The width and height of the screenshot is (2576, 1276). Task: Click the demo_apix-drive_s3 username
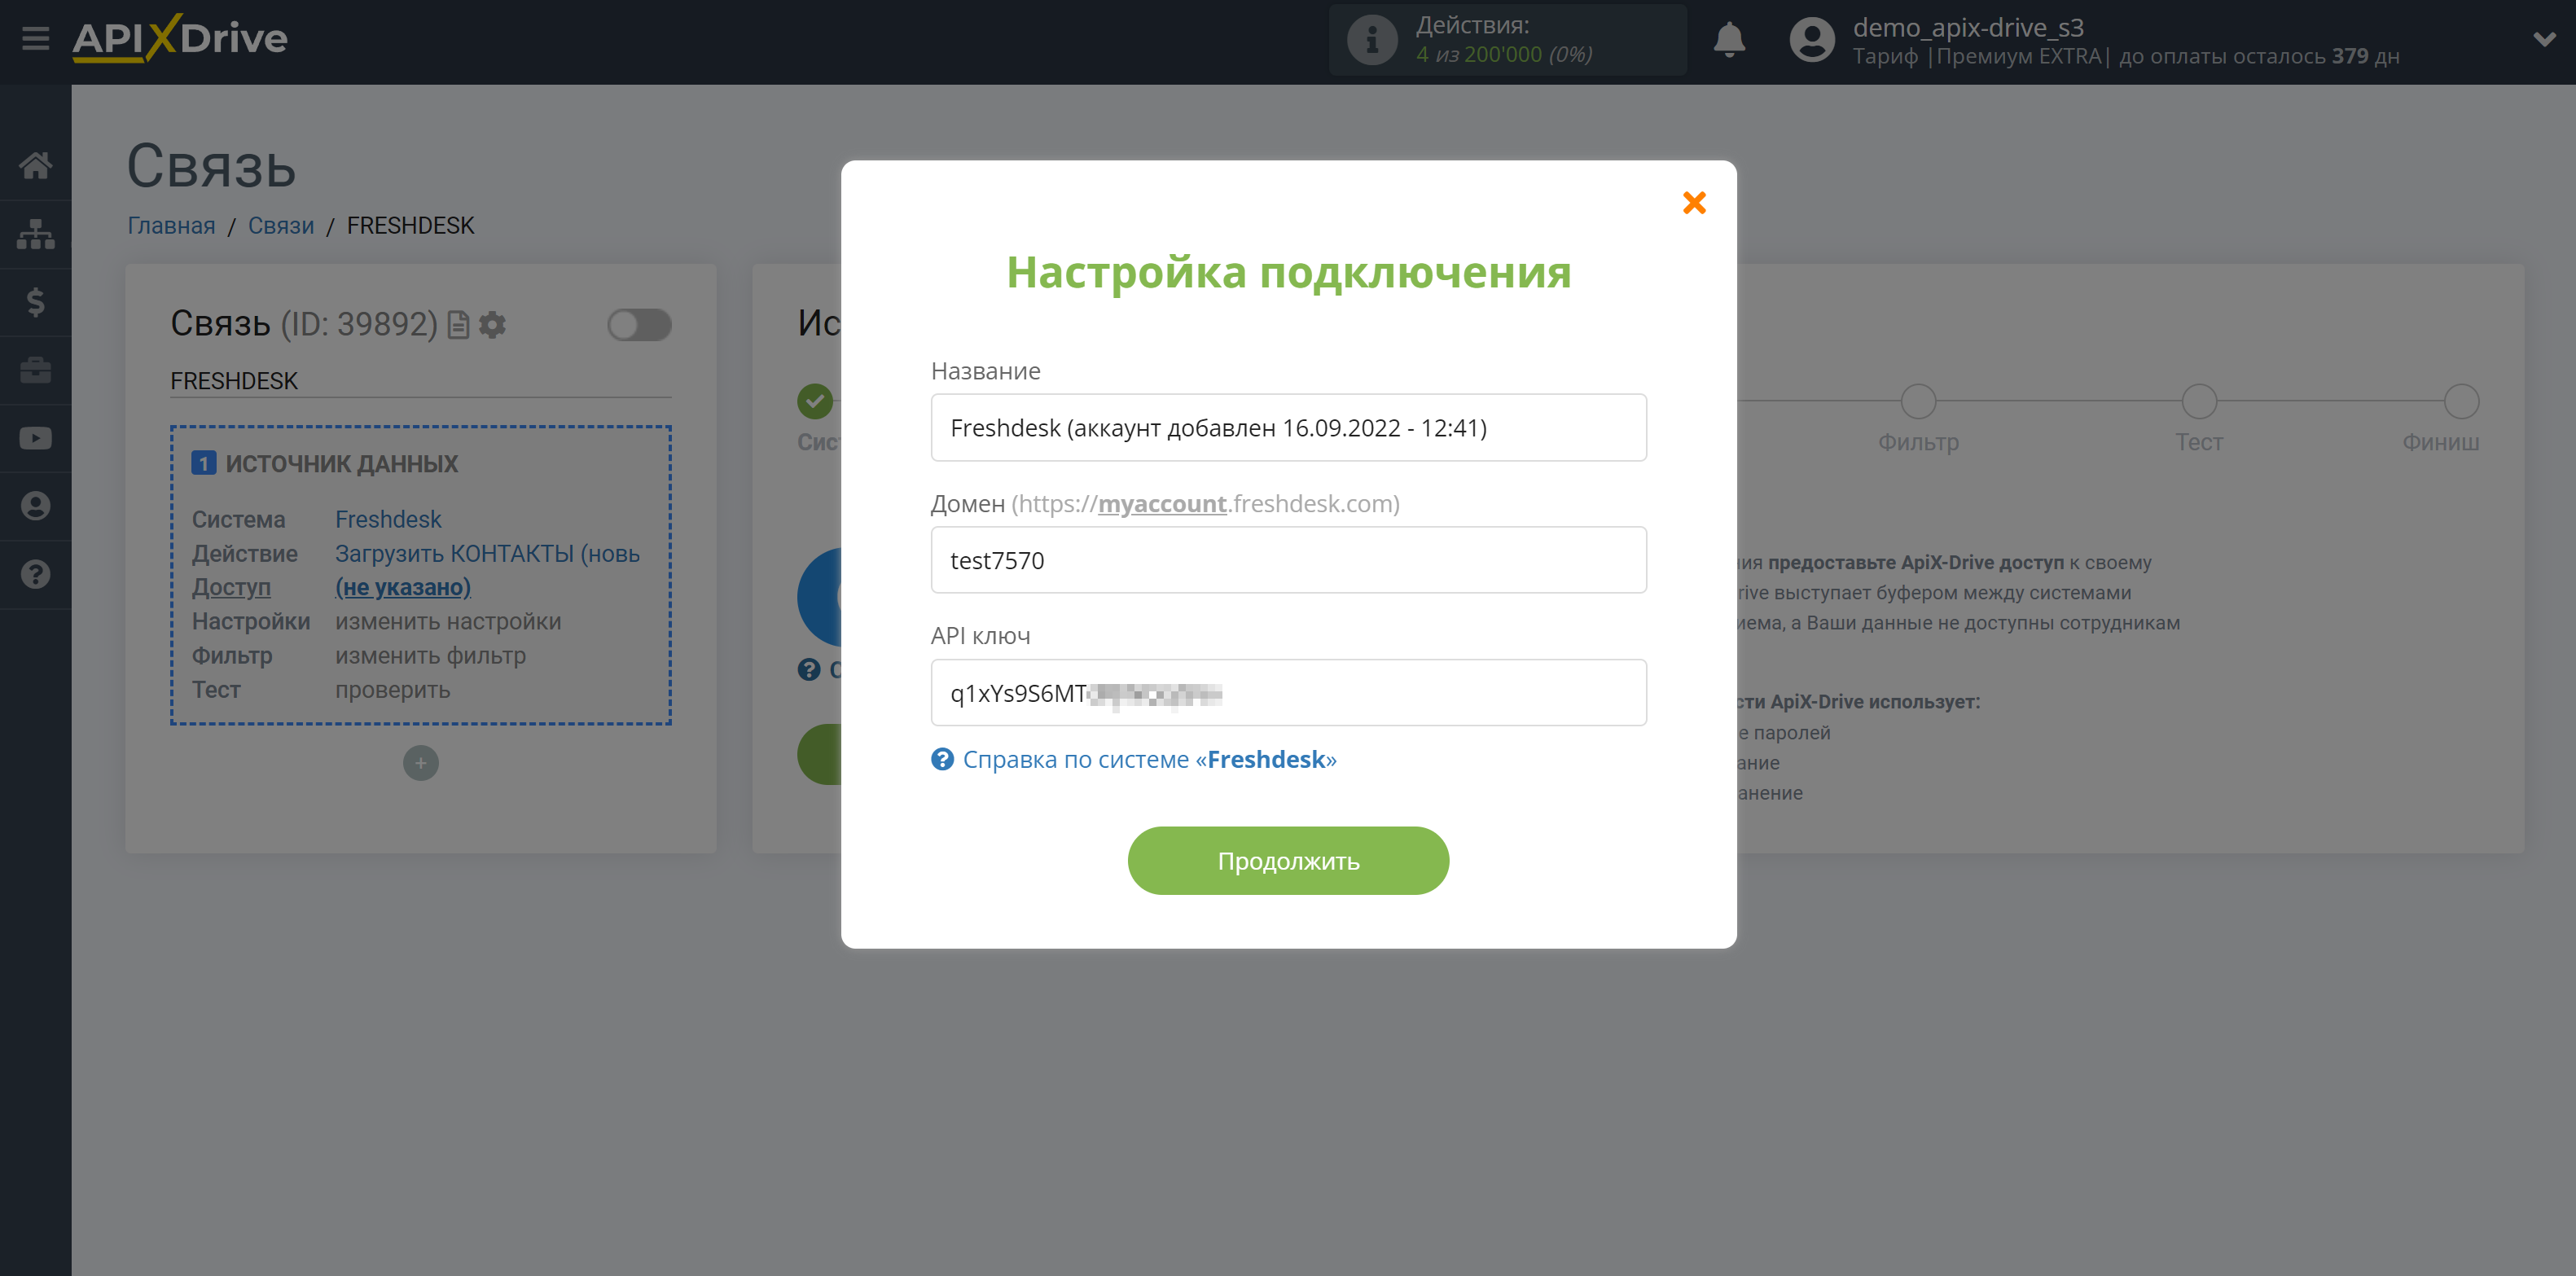click(x=1968, y=27)
